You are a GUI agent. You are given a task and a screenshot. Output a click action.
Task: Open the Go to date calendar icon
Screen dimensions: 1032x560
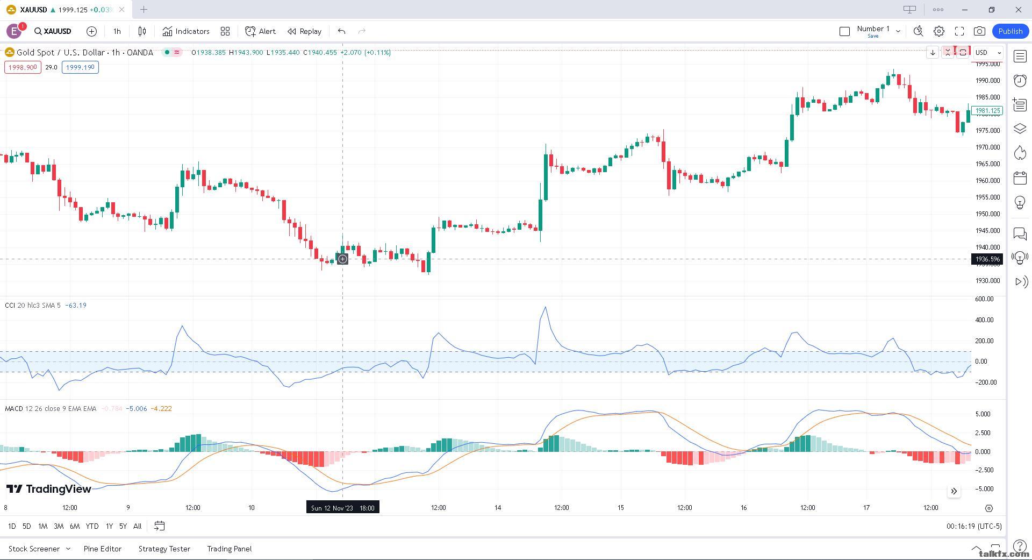159,526
